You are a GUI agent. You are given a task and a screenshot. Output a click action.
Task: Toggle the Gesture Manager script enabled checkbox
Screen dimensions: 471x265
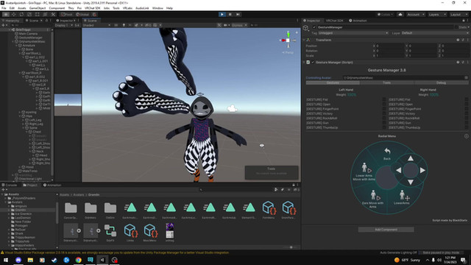click(x=313, y=63)
